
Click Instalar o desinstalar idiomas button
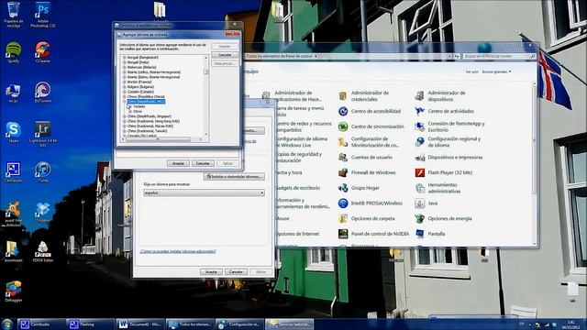point(235,176)
